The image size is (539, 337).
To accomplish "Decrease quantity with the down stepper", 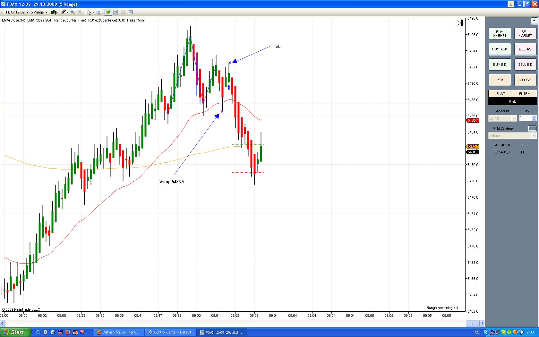I will pos(534,120).
